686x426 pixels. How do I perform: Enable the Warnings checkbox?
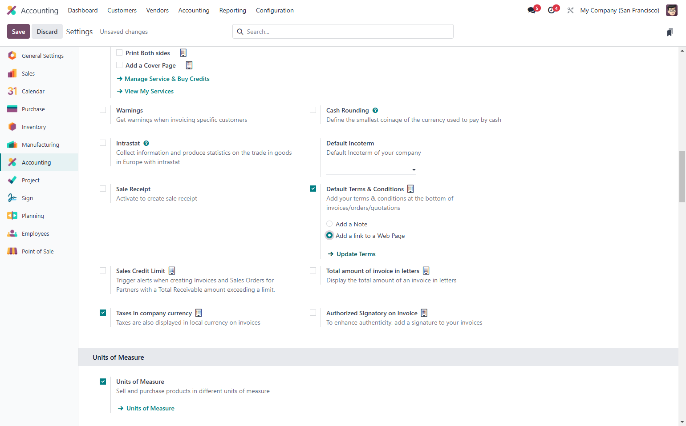click(x=103, y=110)
